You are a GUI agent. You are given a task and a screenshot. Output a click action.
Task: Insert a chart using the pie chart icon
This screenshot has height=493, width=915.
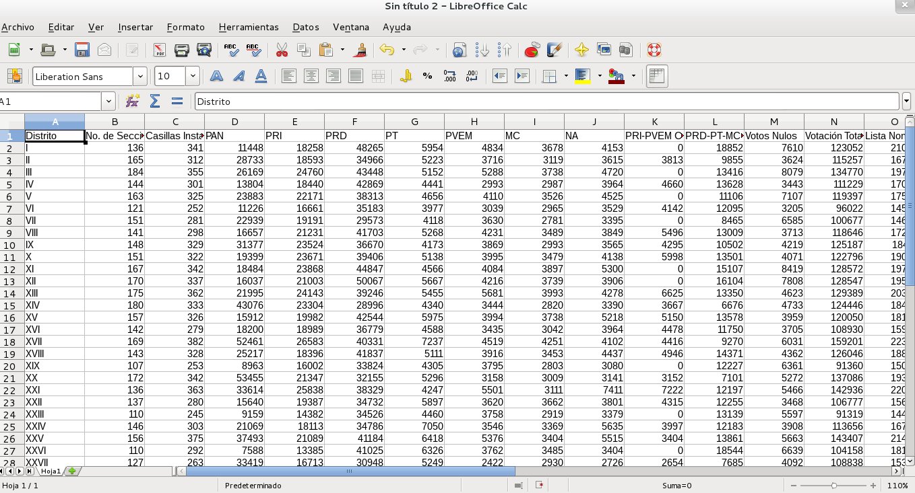(532, 50)
